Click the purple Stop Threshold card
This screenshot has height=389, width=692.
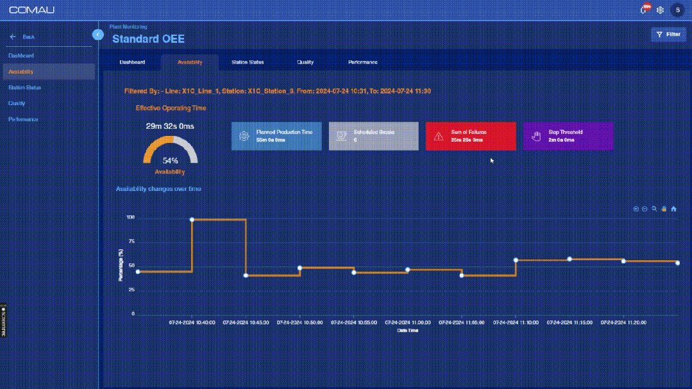[x=567, y=136]
